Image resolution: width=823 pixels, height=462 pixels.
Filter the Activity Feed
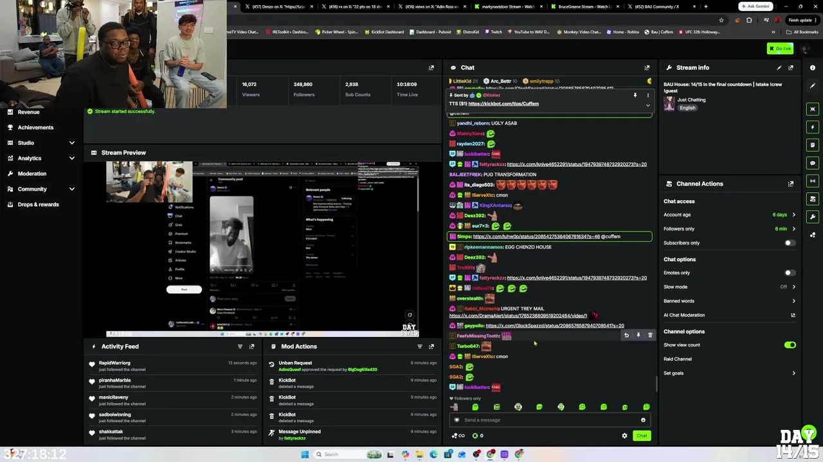tap(240, 346)
